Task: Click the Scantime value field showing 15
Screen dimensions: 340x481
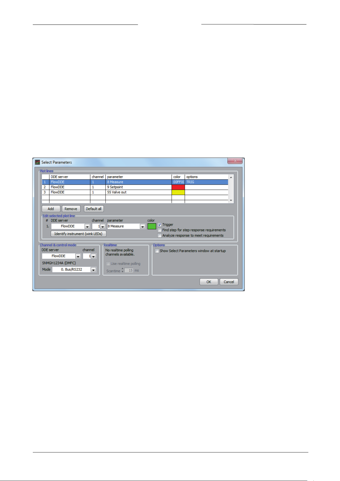Action: pyautogui.click(x=129, y=270)
